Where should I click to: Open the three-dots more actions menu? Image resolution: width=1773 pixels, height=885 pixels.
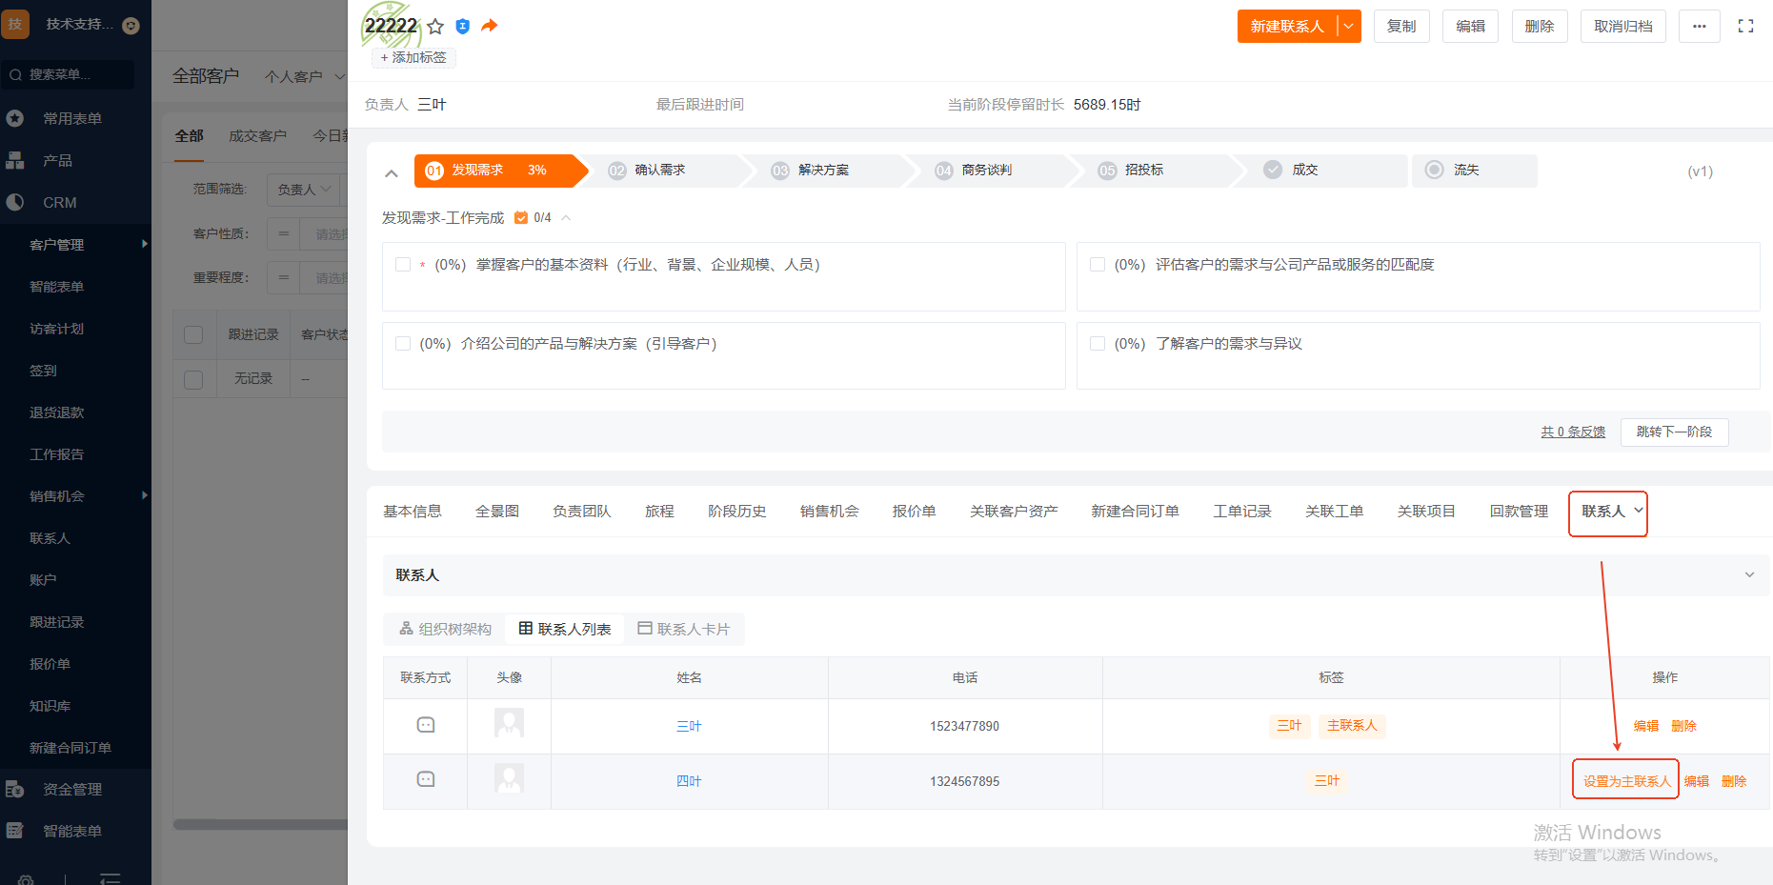pos(1699,27)
